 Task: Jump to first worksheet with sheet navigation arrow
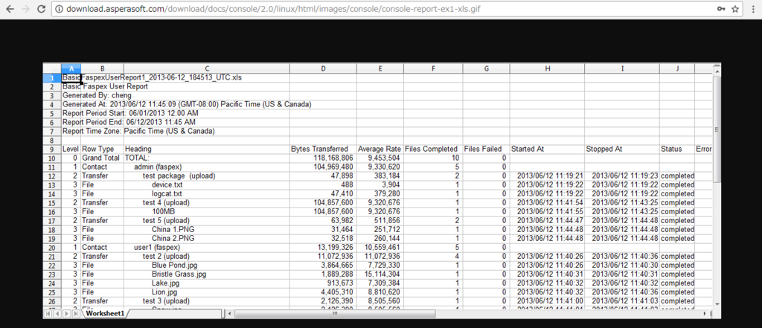point(48,314)
